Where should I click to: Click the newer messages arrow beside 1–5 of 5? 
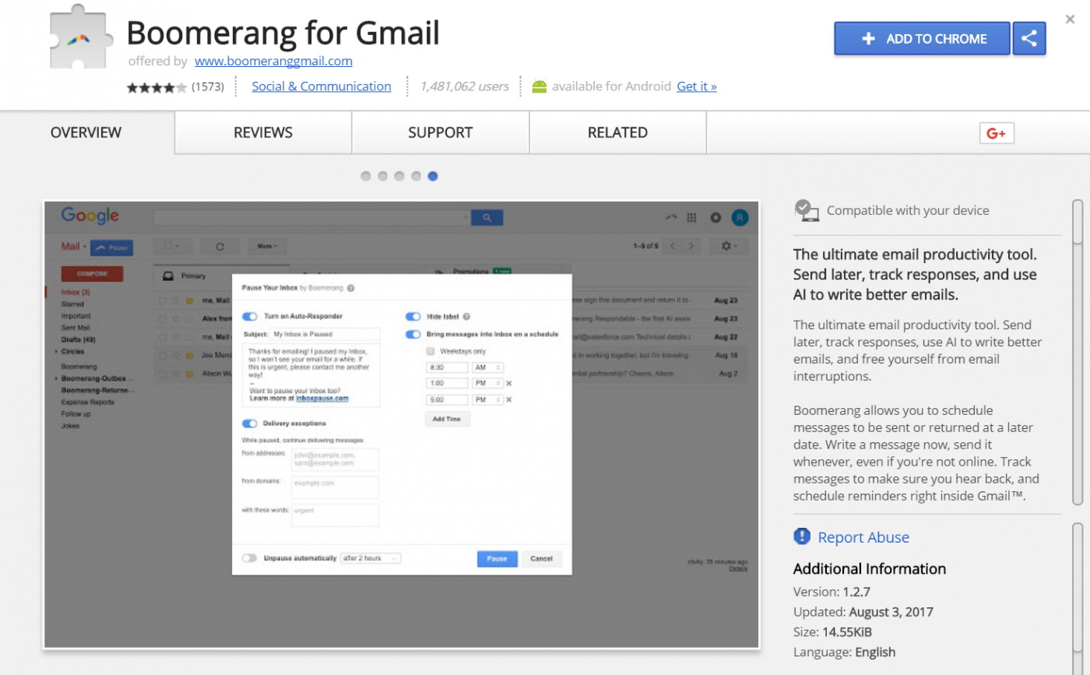pos(673,246)
